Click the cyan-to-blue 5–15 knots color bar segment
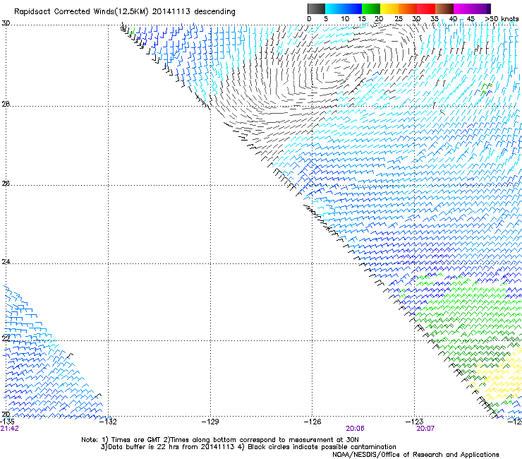 pyautogui.click(x=344, y=8)
